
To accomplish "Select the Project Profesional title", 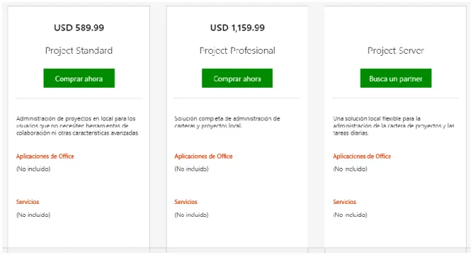I will 237,51.
